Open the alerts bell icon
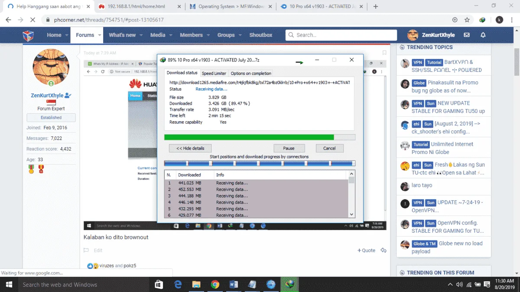The height and width of the screenshot is (292, 520). pyautogui.click(x=483, y=35)
